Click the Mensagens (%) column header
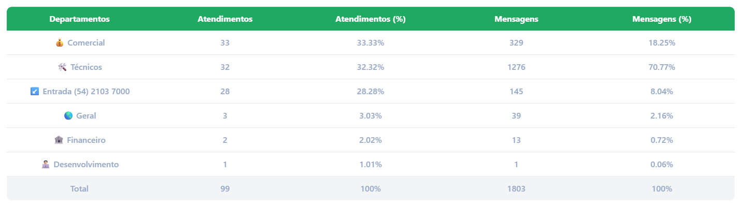Viewport: 744px width, 205px height. point(662,19)
